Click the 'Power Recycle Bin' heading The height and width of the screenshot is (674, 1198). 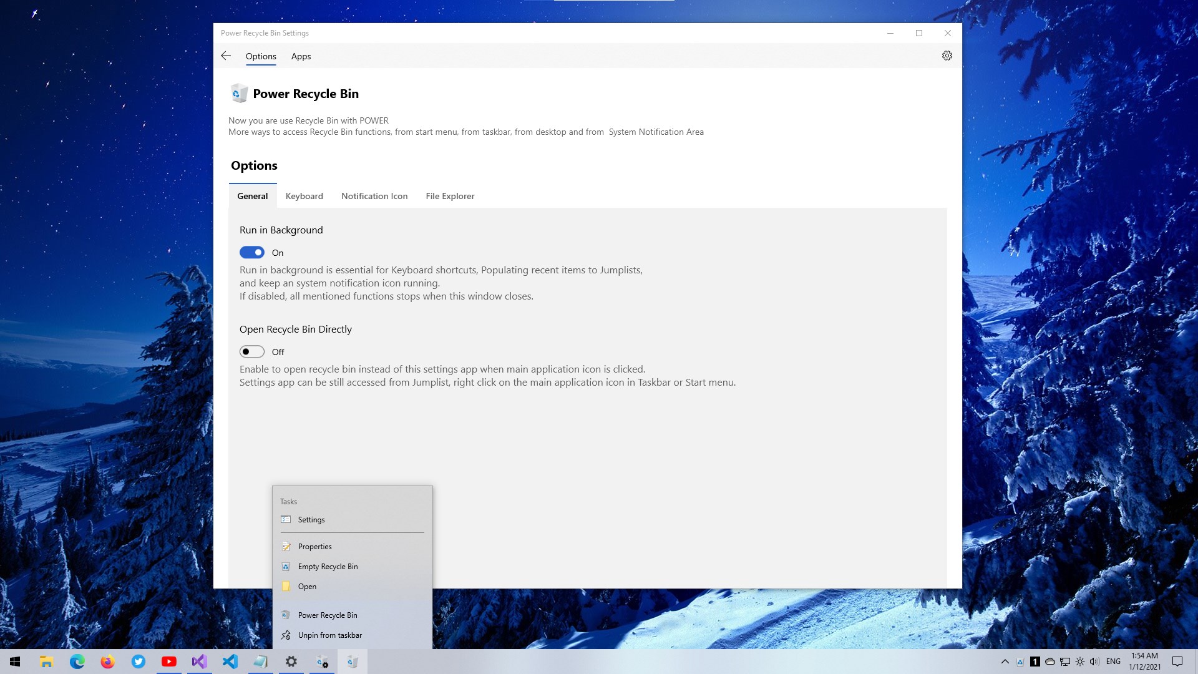point(306,94)
